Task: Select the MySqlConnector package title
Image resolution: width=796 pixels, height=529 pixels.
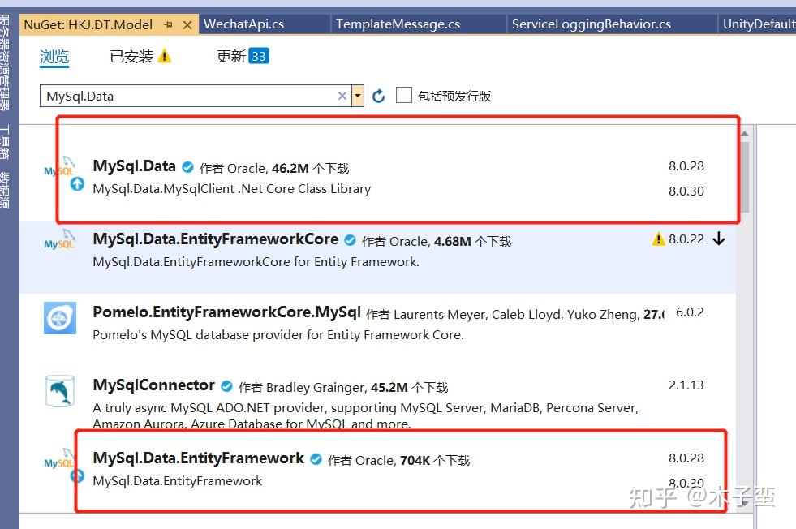Action: [x=154, y=385]
